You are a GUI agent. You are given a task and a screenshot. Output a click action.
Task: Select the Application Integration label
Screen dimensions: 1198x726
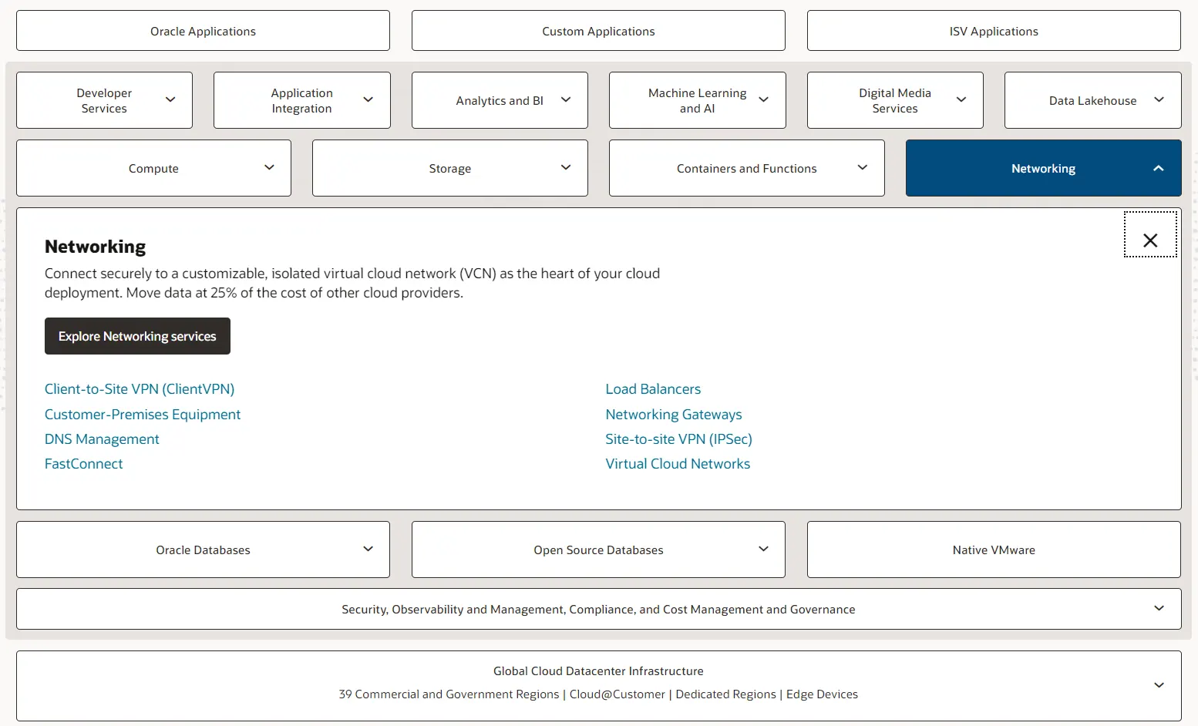[x=301, y=100]
